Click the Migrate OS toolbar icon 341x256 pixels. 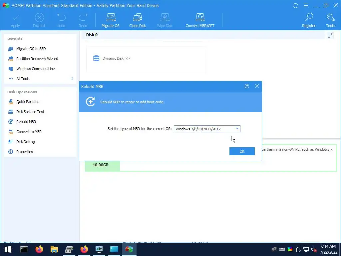tap(111, 20)
